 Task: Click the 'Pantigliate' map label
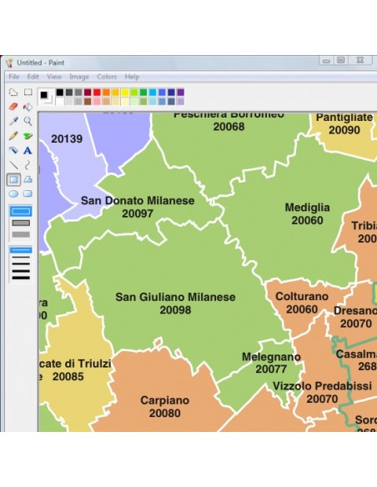[x=344, y=118]
